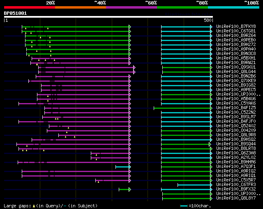263x209 pixels.
Task: Select the UniRef100_Q8L8Y7 label
Action: pyautogui.click(x=236, y=198)
